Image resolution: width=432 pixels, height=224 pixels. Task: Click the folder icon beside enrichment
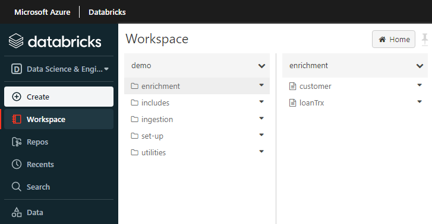[134, 86]
